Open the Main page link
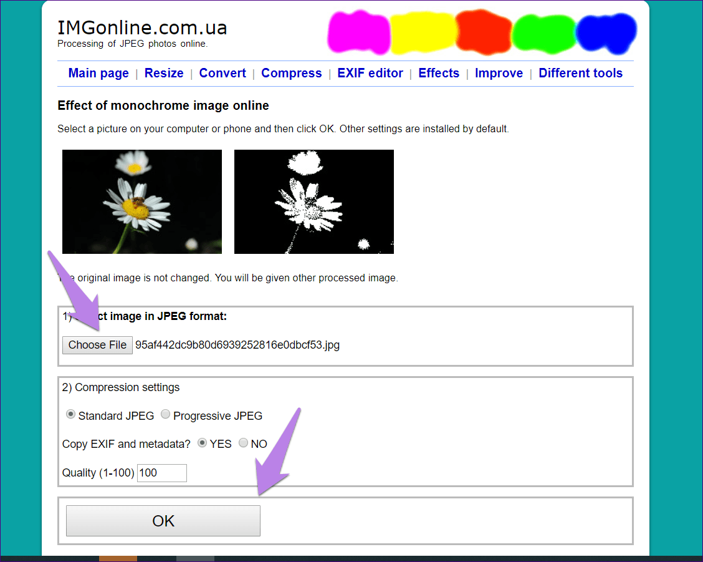Viewport: 703px width, 562px height. pyautogui.click(x=98, y=73)
